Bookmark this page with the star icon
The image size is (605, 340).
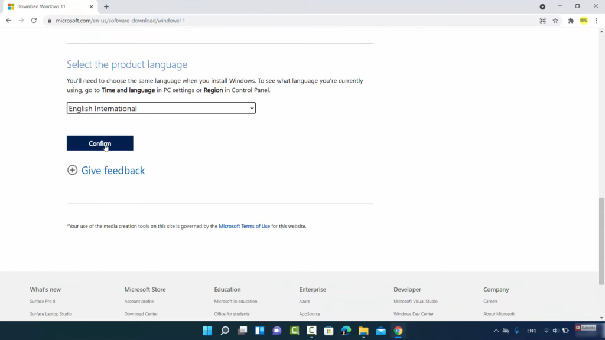pos(555,21)
